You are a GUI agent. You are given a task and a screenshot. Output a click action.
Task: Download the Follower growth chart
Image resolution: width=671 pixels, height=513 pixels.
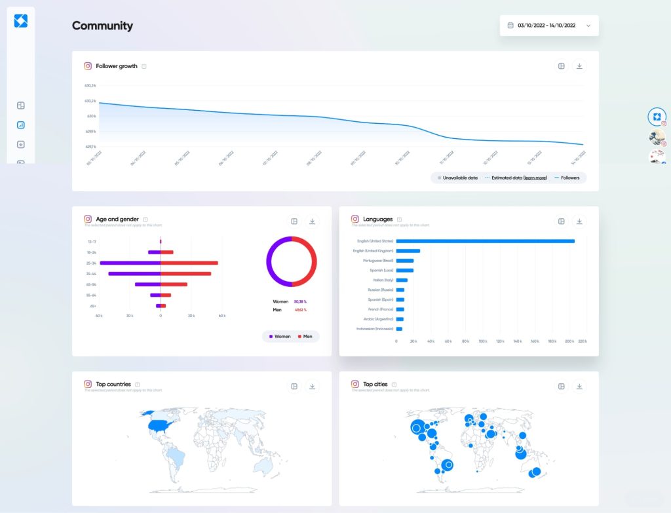pyautogui.click(x=579, y=66)
